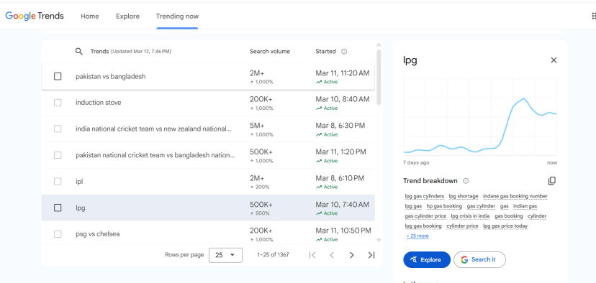This screenshot has width=596, height=283.
Task: Click the pakistan vs bangladesh trend name
Action: pos(111,76)
